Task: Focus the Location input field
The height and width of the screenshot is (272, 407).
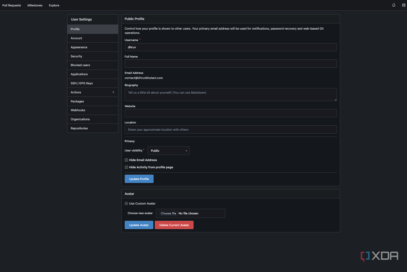Action: pos(231,130)
